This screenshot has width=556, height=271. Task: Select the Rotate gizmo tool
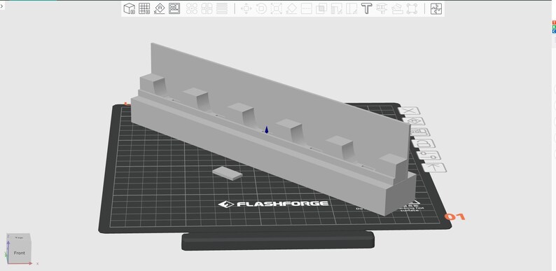point(261,8)
